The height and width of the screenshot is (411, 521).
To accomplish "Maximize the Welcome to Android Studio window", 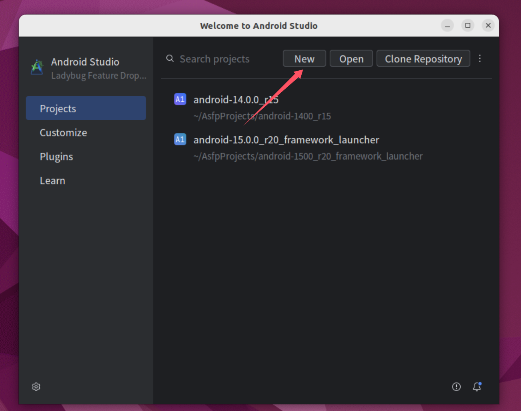I will click(468, 26).
